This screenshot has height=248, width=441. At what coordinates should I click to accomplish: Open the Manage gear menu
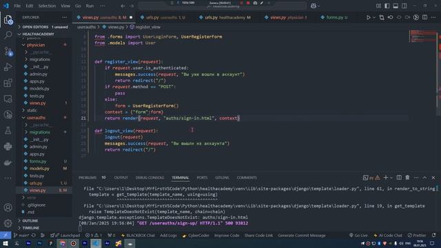point(8,223)
